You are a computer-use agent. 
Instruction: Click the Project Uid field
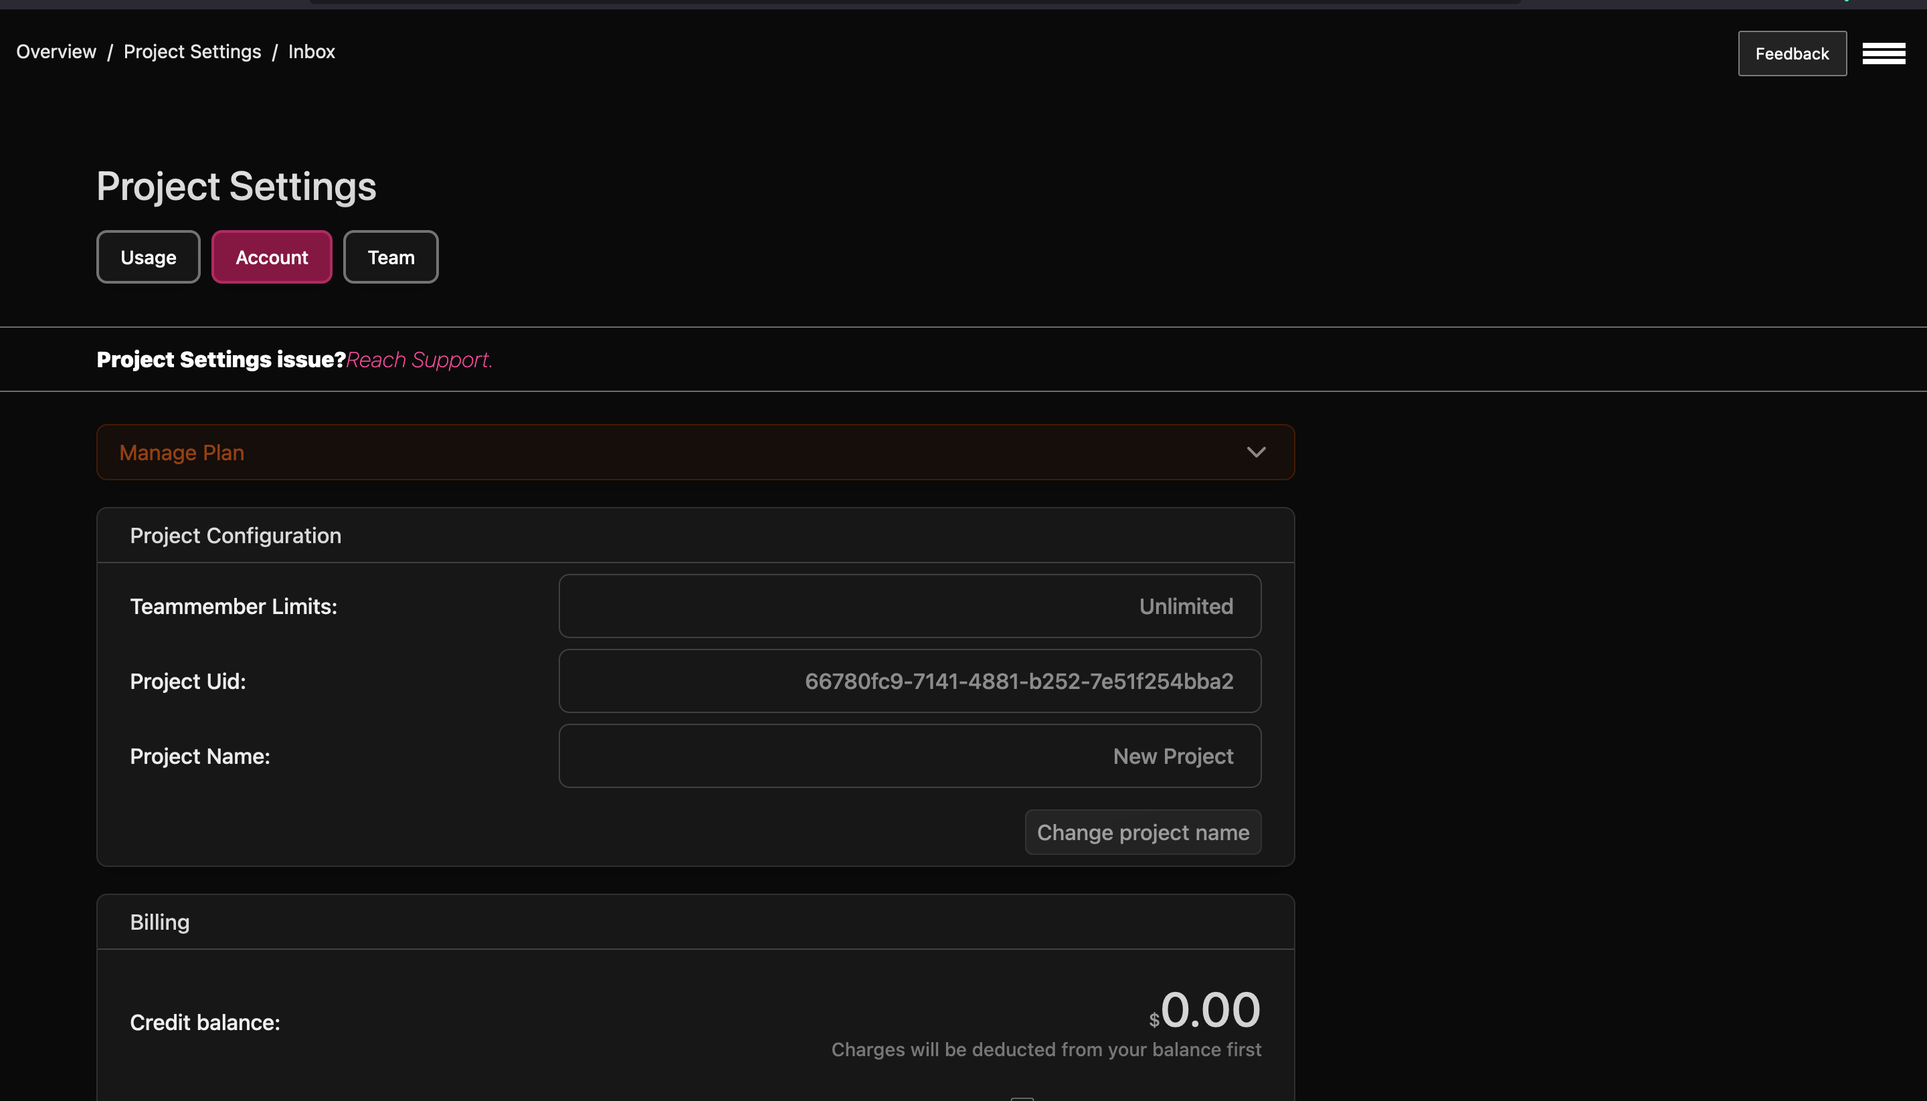[x=909, y=682]
